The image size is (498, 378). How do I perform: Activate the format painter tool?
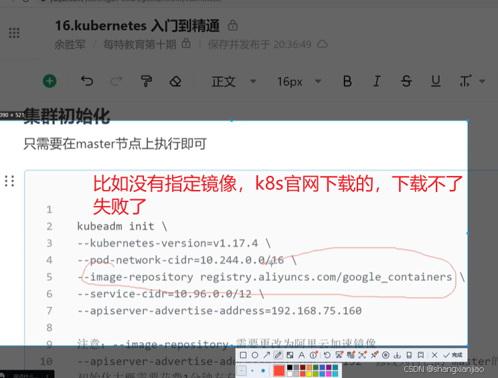pos(146,81)
